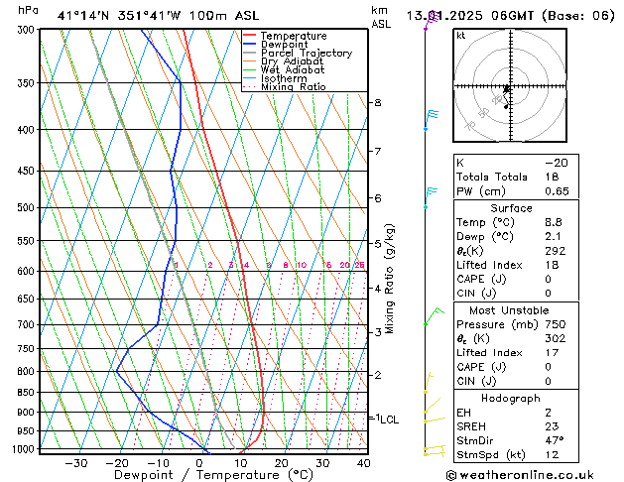
Task: Click the Most Unstable Lifted Index value 17
Action: [x=552, y=353]
